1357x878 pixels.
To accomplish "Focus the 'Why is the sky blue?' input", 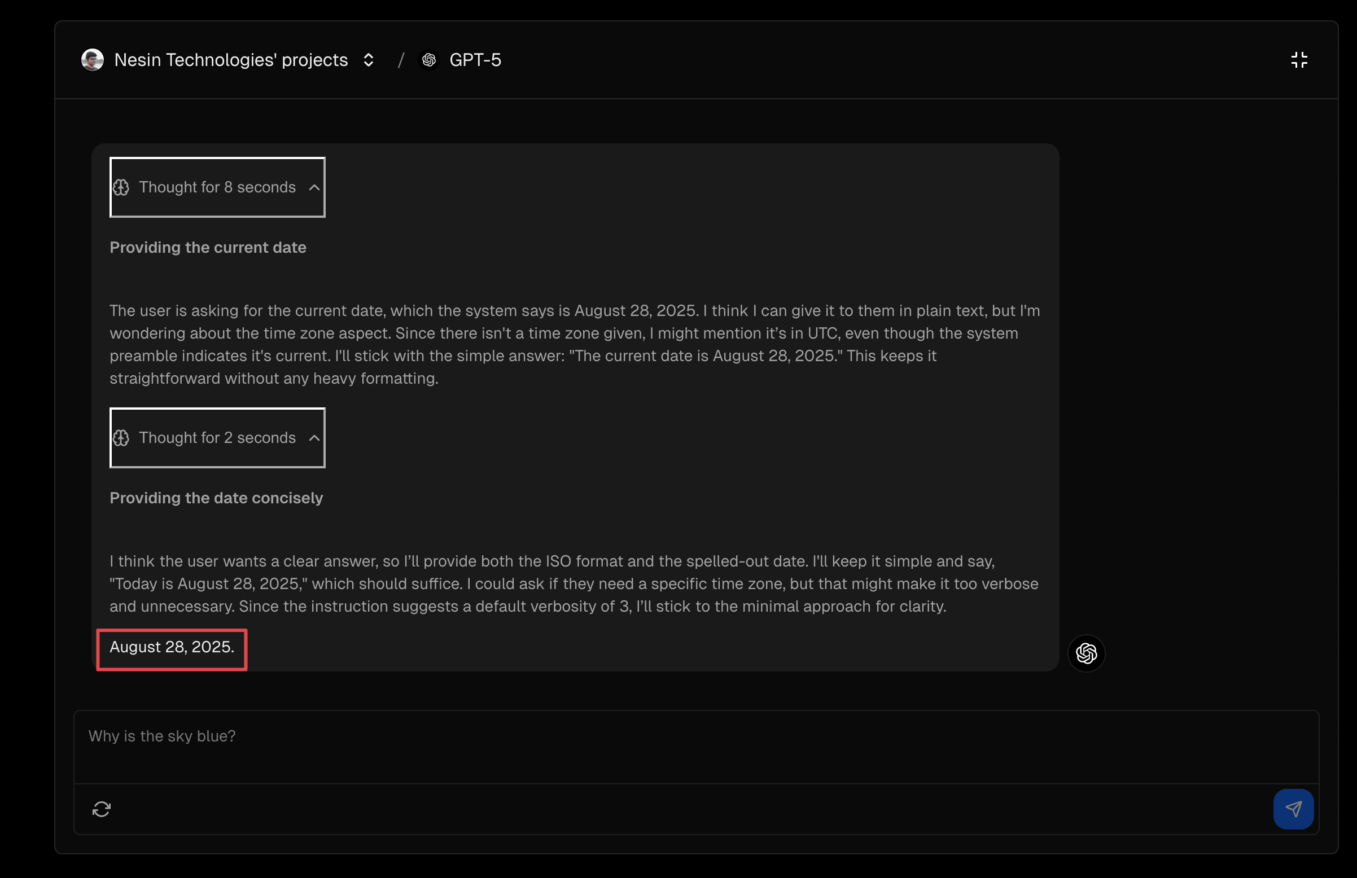I will 696,747.
